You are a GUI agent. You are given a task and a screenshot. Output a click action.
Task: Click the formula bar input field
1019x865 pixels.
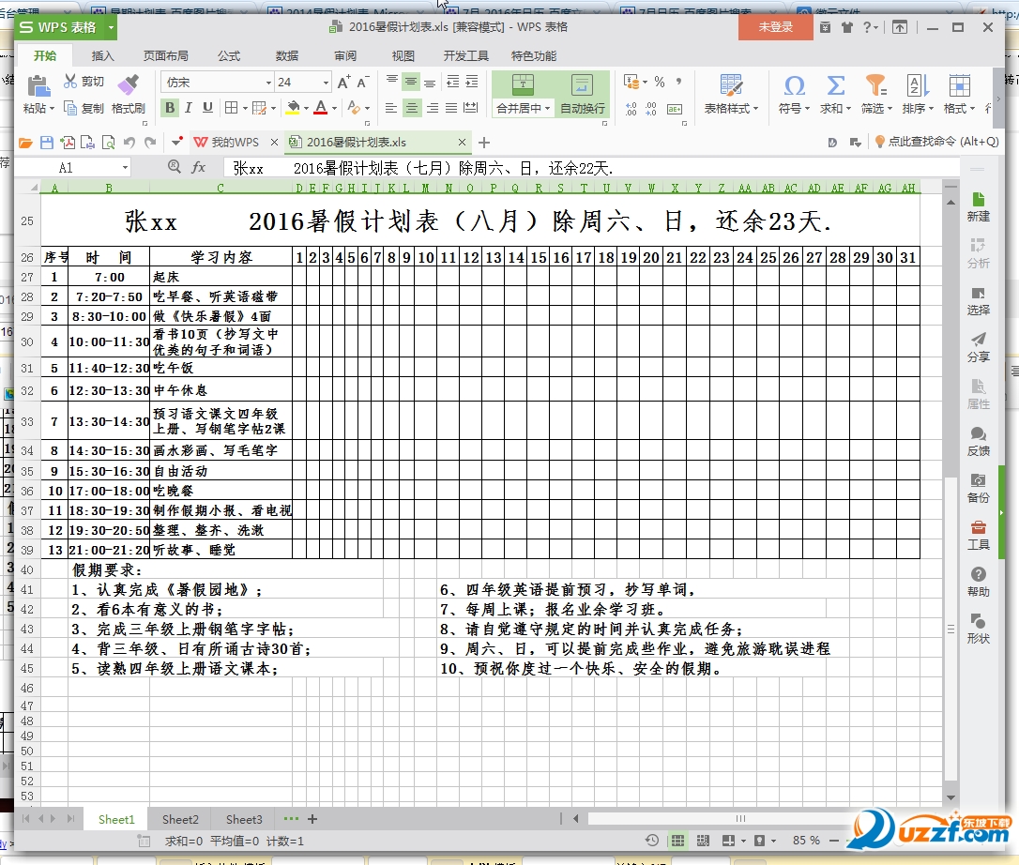point(591,168)
